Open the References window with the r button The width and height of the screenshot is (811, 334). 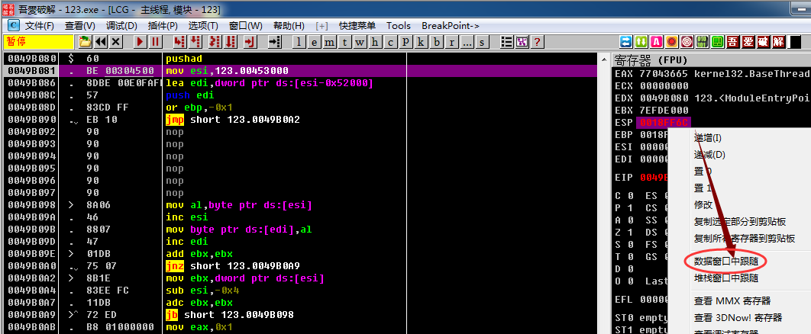(x=451, y=43)
